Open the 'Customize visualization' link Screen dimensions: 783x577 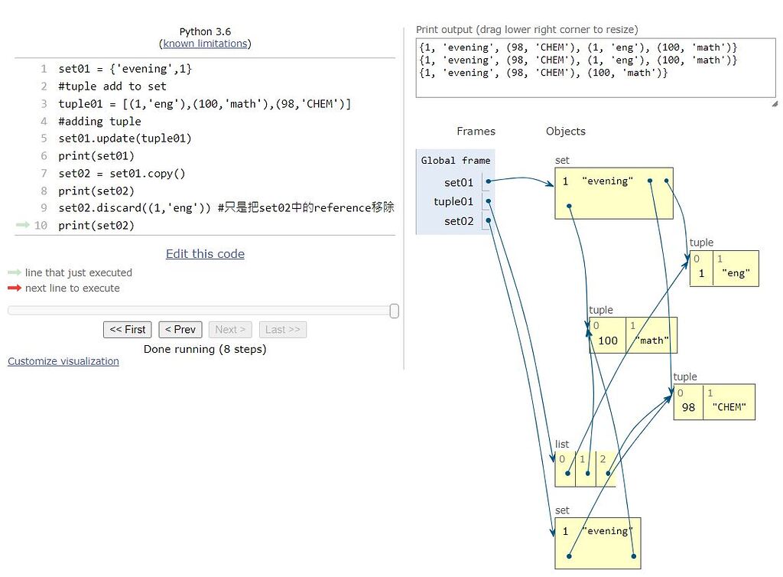63,360
